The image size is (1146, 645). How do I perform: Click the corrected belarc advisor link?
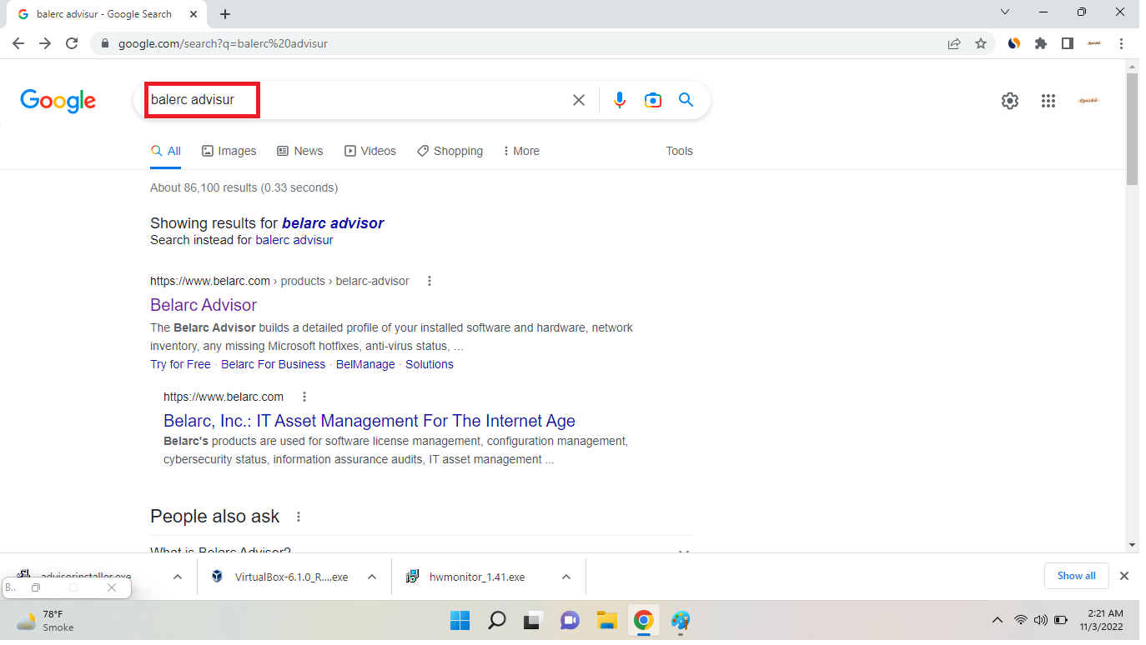[x=333, y=223]
